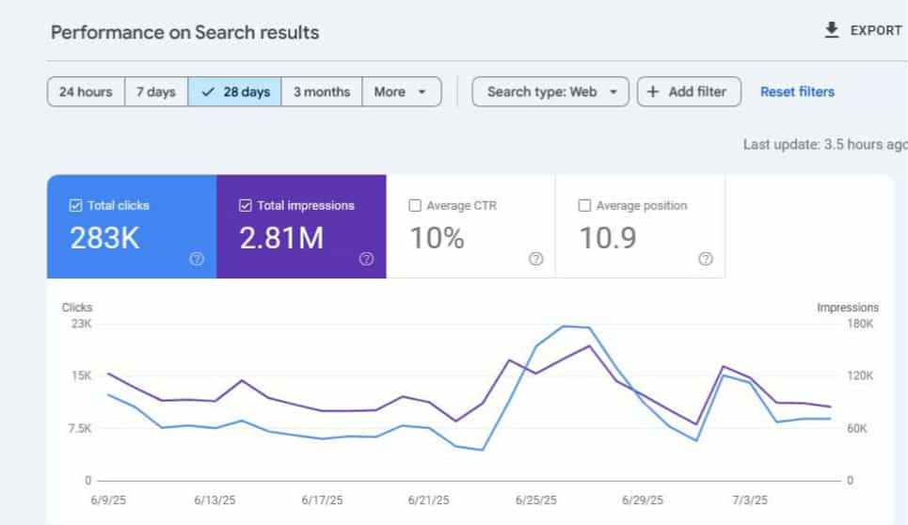This screenshot has width=908, height=525.
Task: Uncheck the Total clicks checkbox
Action: [76, 206]
